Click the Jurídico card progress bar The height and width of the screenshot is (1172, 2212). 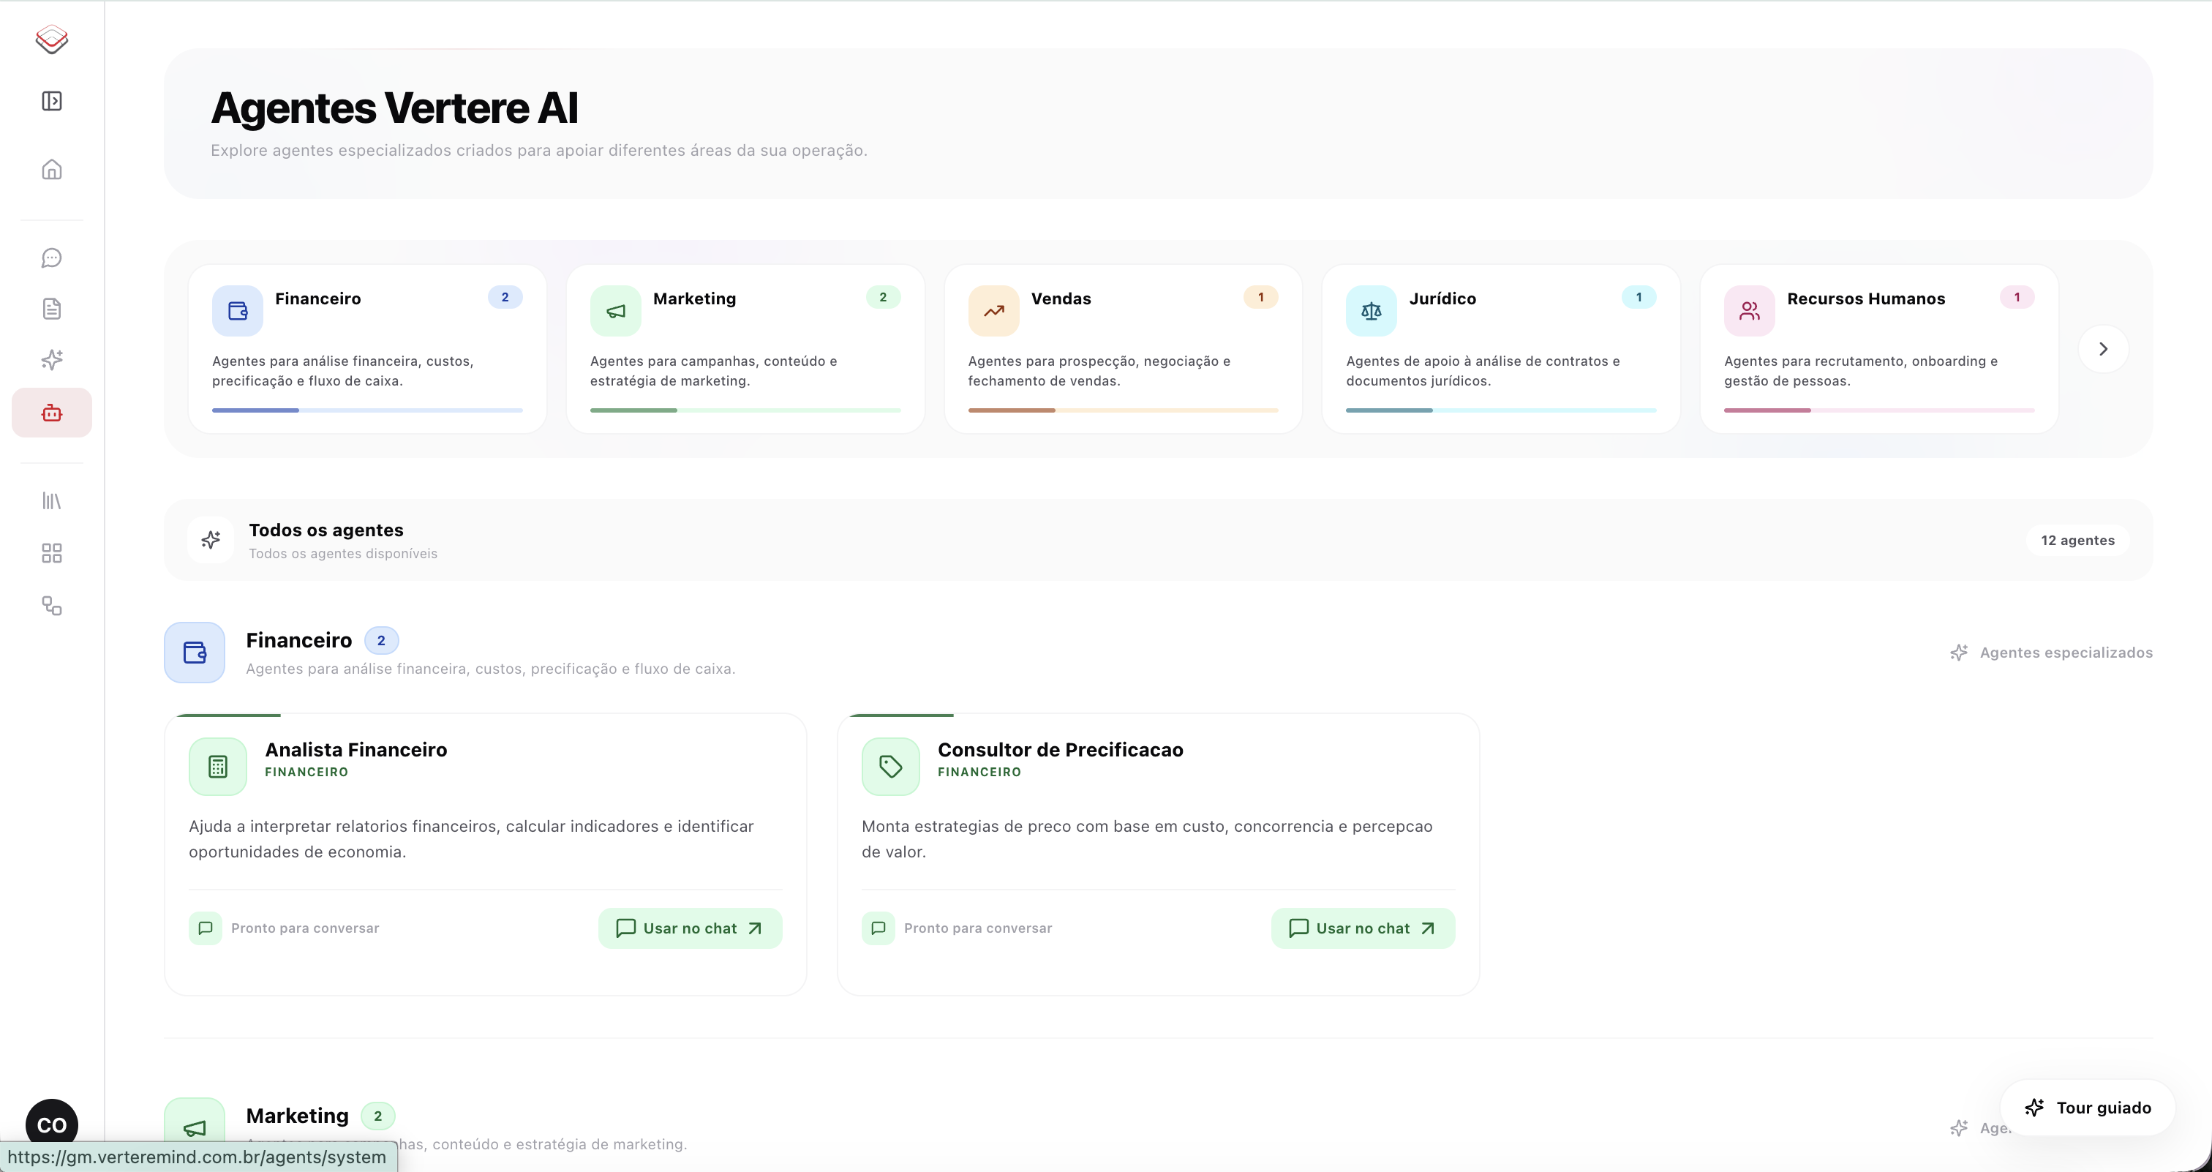click(1501, 410)
